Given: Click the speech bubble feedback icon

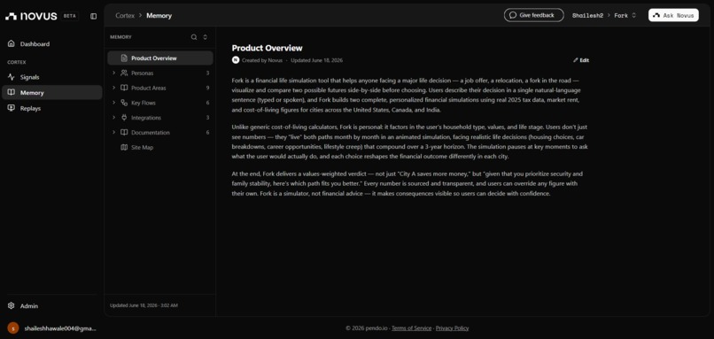Looking at the screenshot, I should point(513,15).
